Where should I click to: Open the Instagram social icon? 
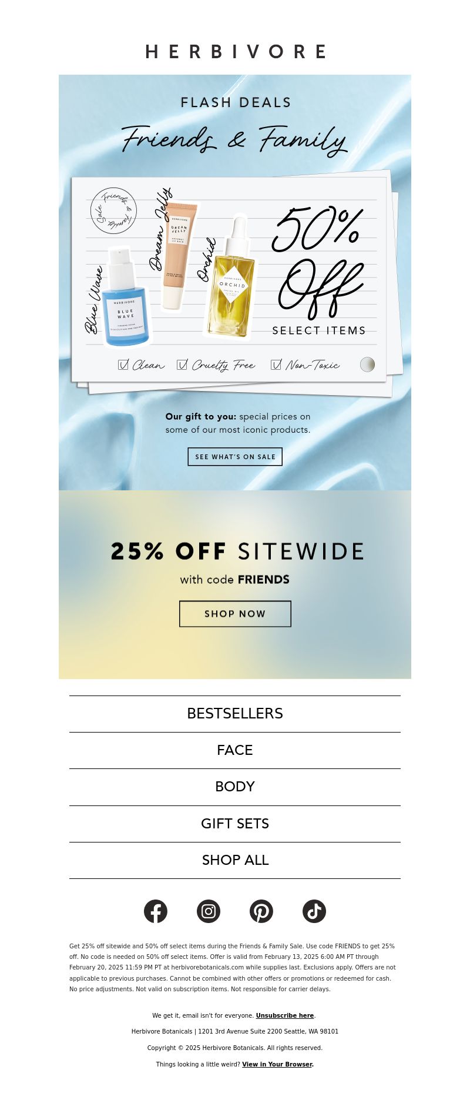[x=209, y=911]
